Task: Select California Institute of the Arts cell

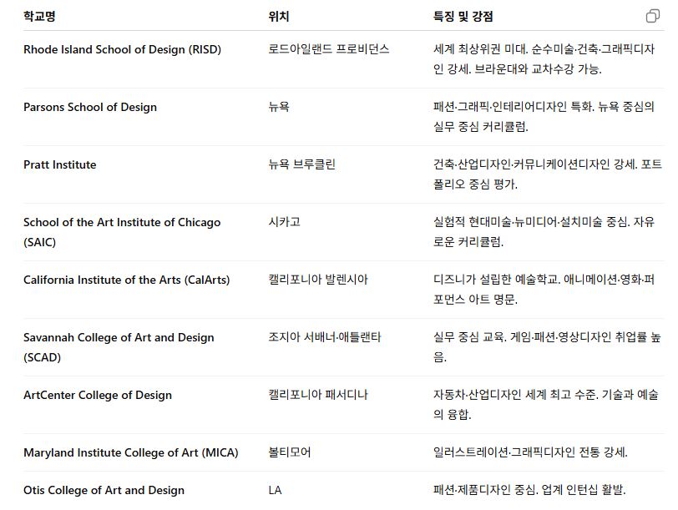Action: [126, 280]
